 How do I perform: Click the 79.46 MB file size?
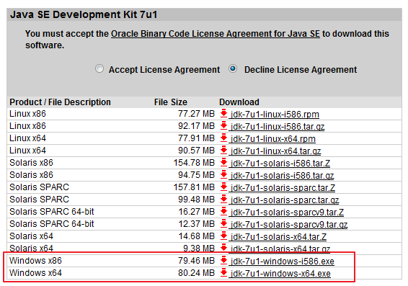[x=197, y=261]
